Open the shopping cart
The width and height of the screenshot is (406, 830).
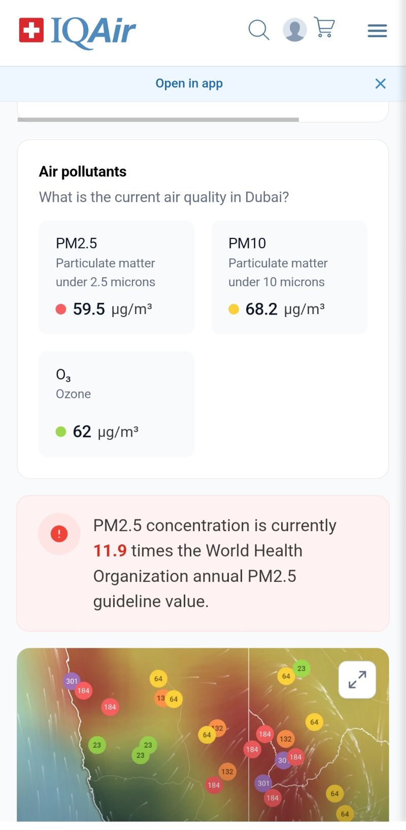[x=325, y=28]
